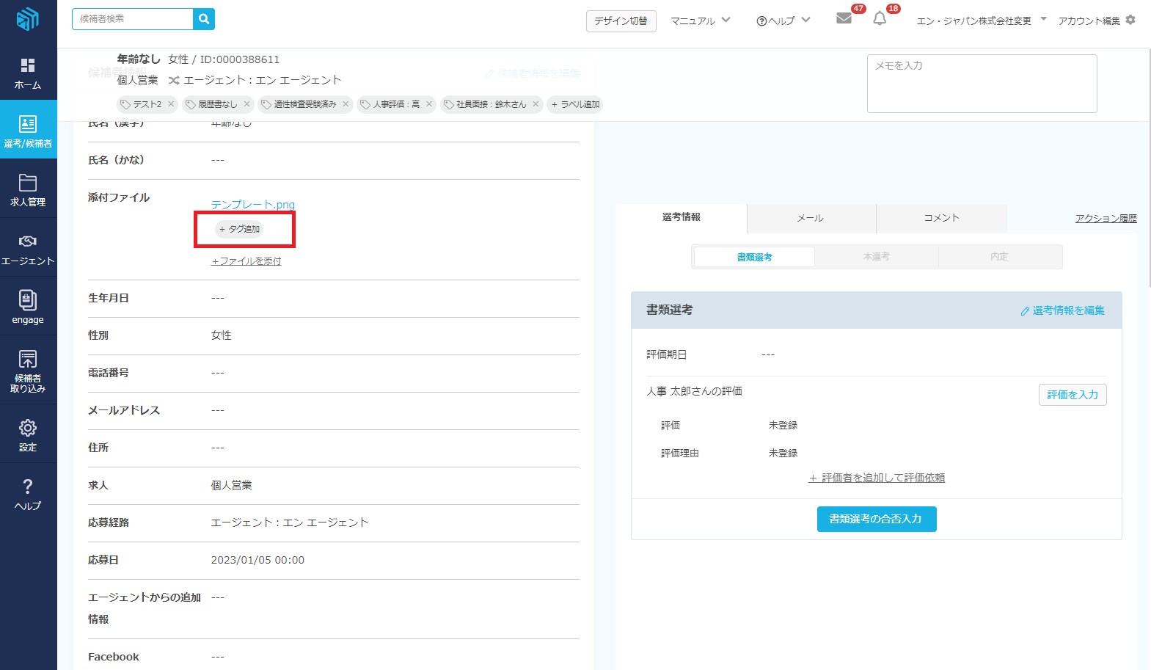Open 候補者取り込み icon in sidebar
This screenshot has height=670, width=1151.
pos(28,371)
